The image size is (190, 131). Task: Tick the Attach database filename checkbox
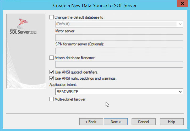point(51,58)
